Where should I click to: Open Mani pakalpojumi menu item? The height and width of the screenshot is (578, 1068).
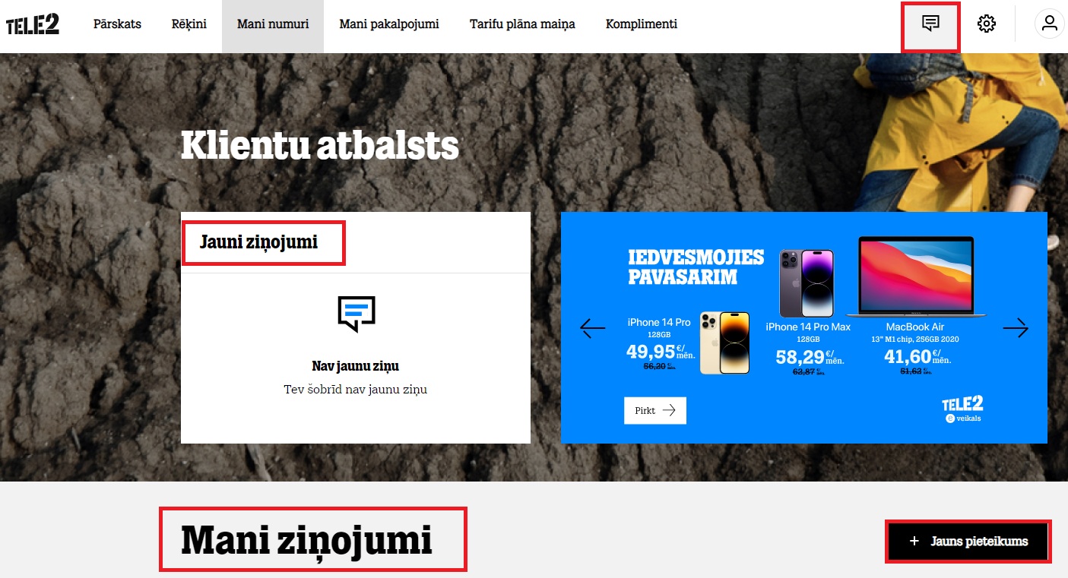pos(389,24)
